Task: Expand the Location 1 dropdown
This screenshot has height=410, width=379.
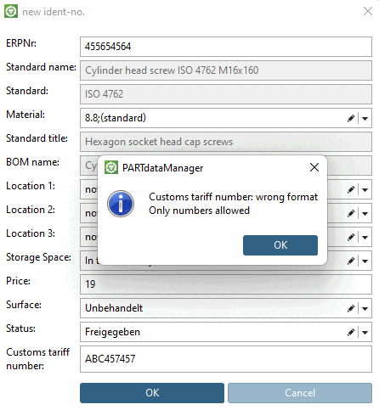Action: (365, 189)
